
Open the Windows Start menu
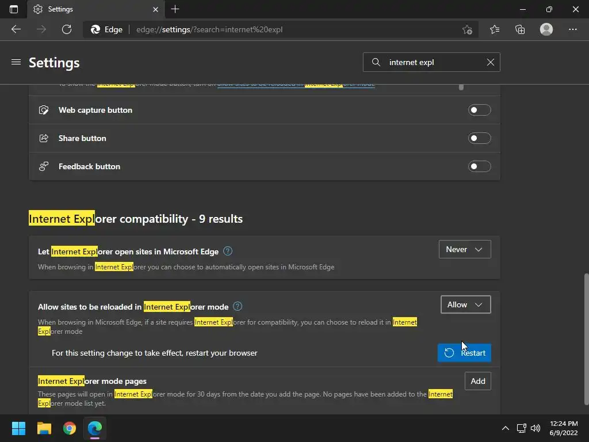click(18, 428)
